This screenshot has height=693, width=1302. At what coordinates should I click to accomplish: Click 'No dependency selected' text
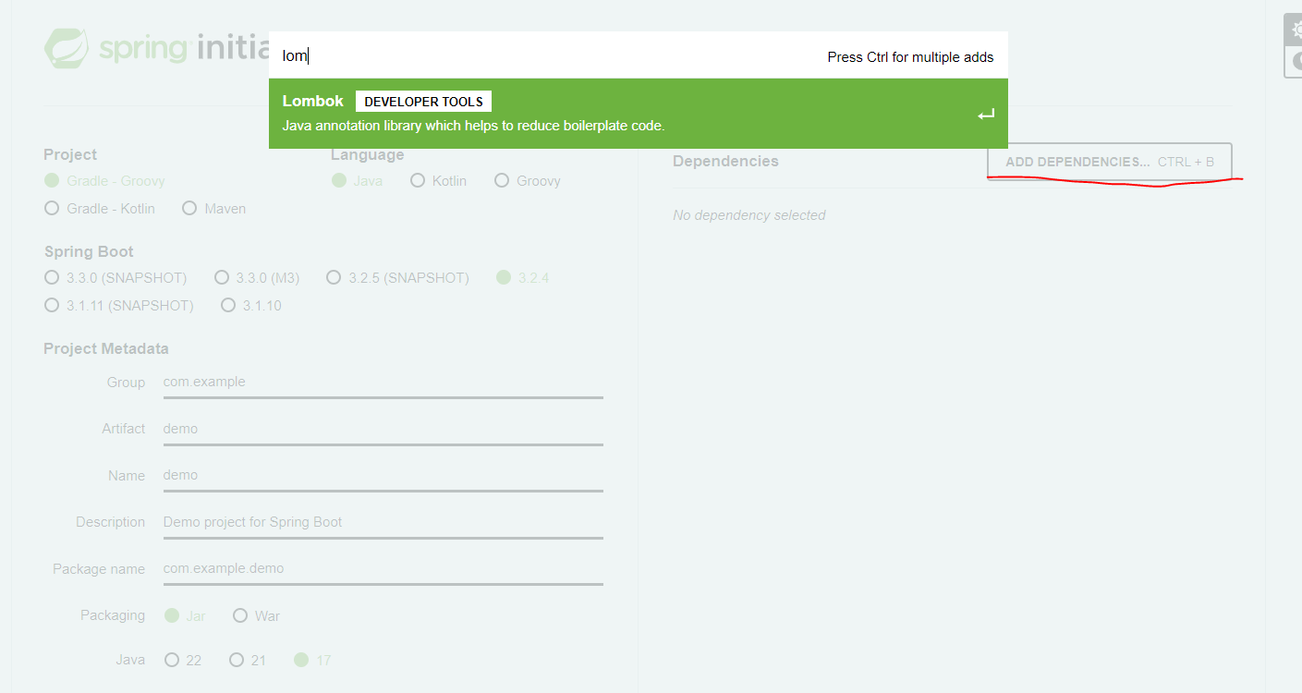coord(749,215)
